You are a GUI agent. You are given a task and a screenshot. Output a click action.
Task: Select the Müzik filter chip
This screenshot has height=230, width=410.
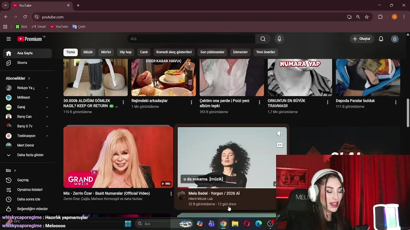(88, 52)
